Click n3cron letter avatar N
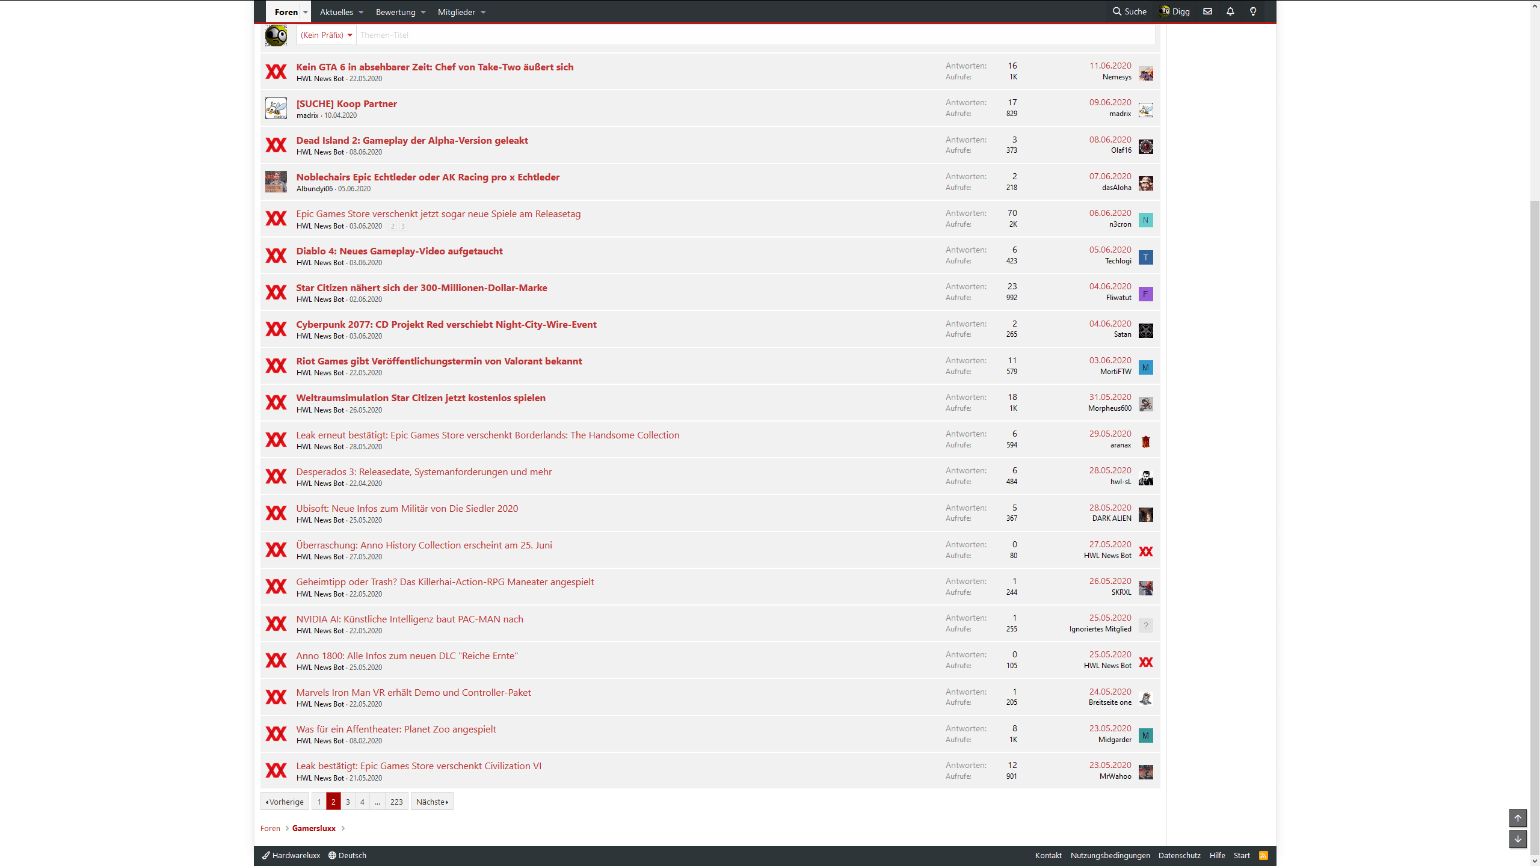The image size is (1540, 866). tap(1146, 220)
